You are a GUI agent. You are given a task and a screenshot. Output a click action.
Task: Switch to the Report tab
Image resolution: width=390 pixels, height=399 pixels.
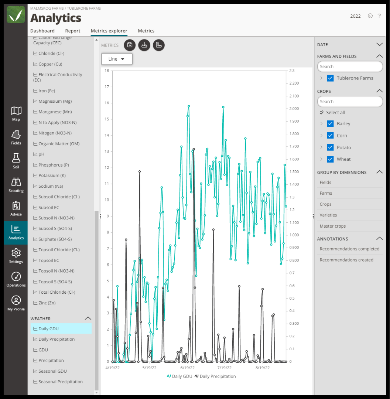[72, 31]
